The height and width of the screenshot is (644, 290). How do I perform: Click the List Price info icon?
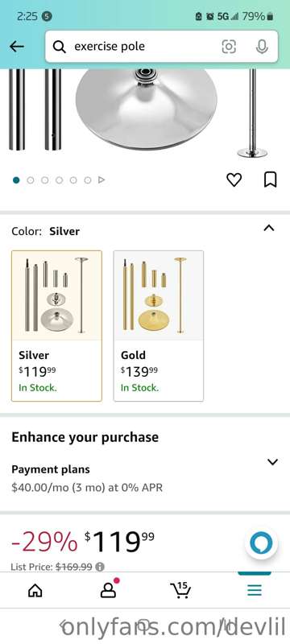click(99, 567)
